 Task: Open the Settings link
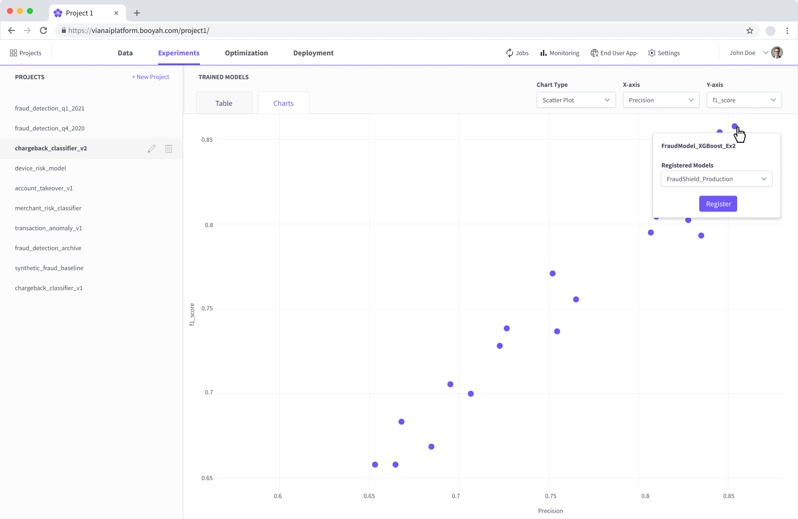pyautogui.click(x=669, y=53)
